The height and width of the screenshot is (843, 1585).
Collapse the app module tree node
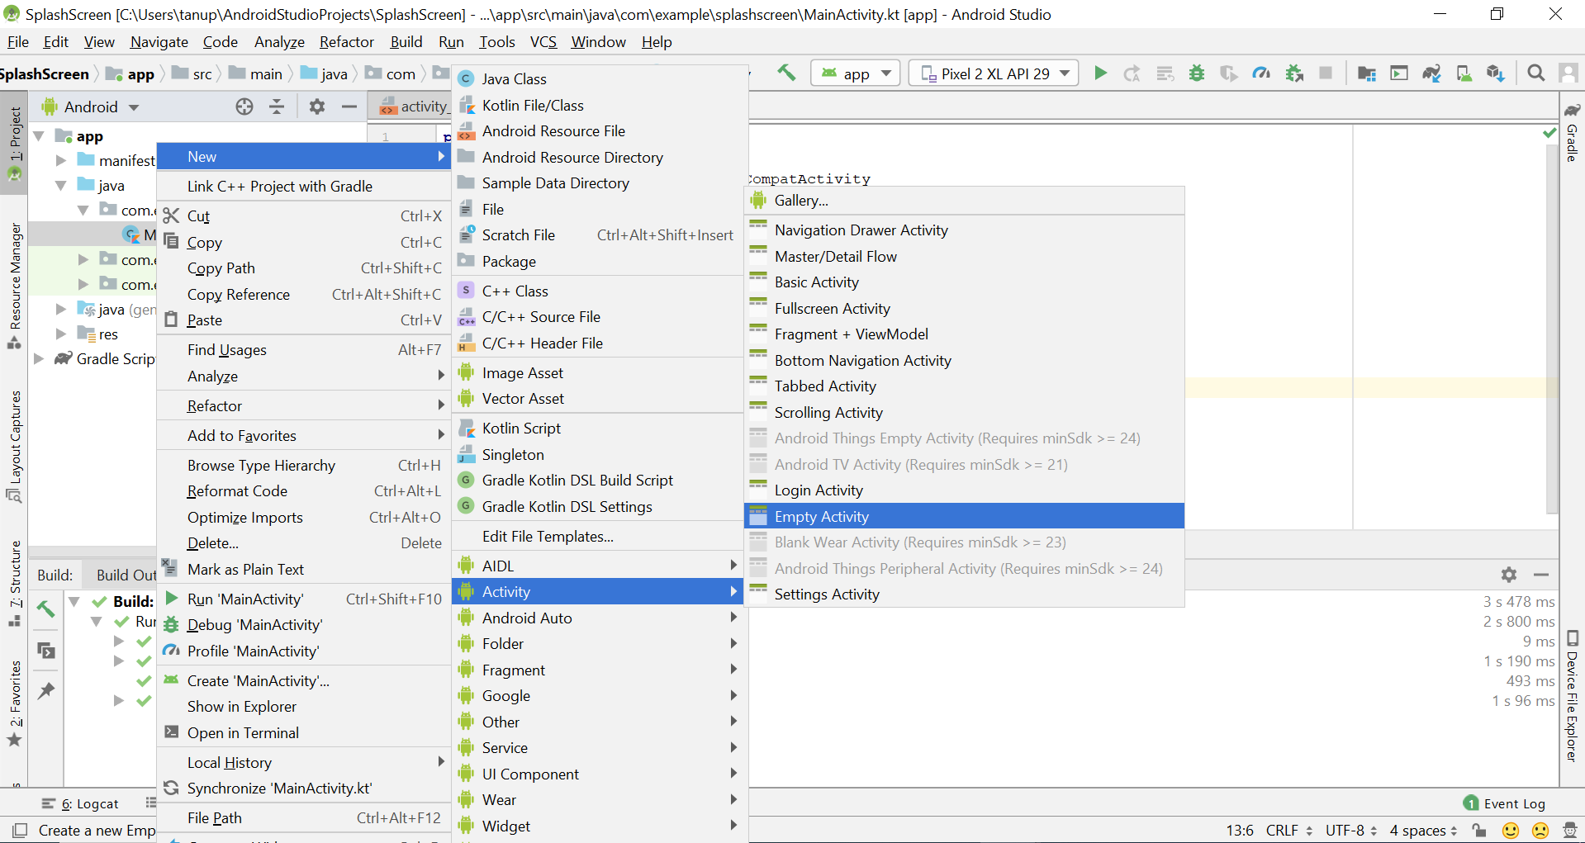pyautogui.click(x=39, y=135)
